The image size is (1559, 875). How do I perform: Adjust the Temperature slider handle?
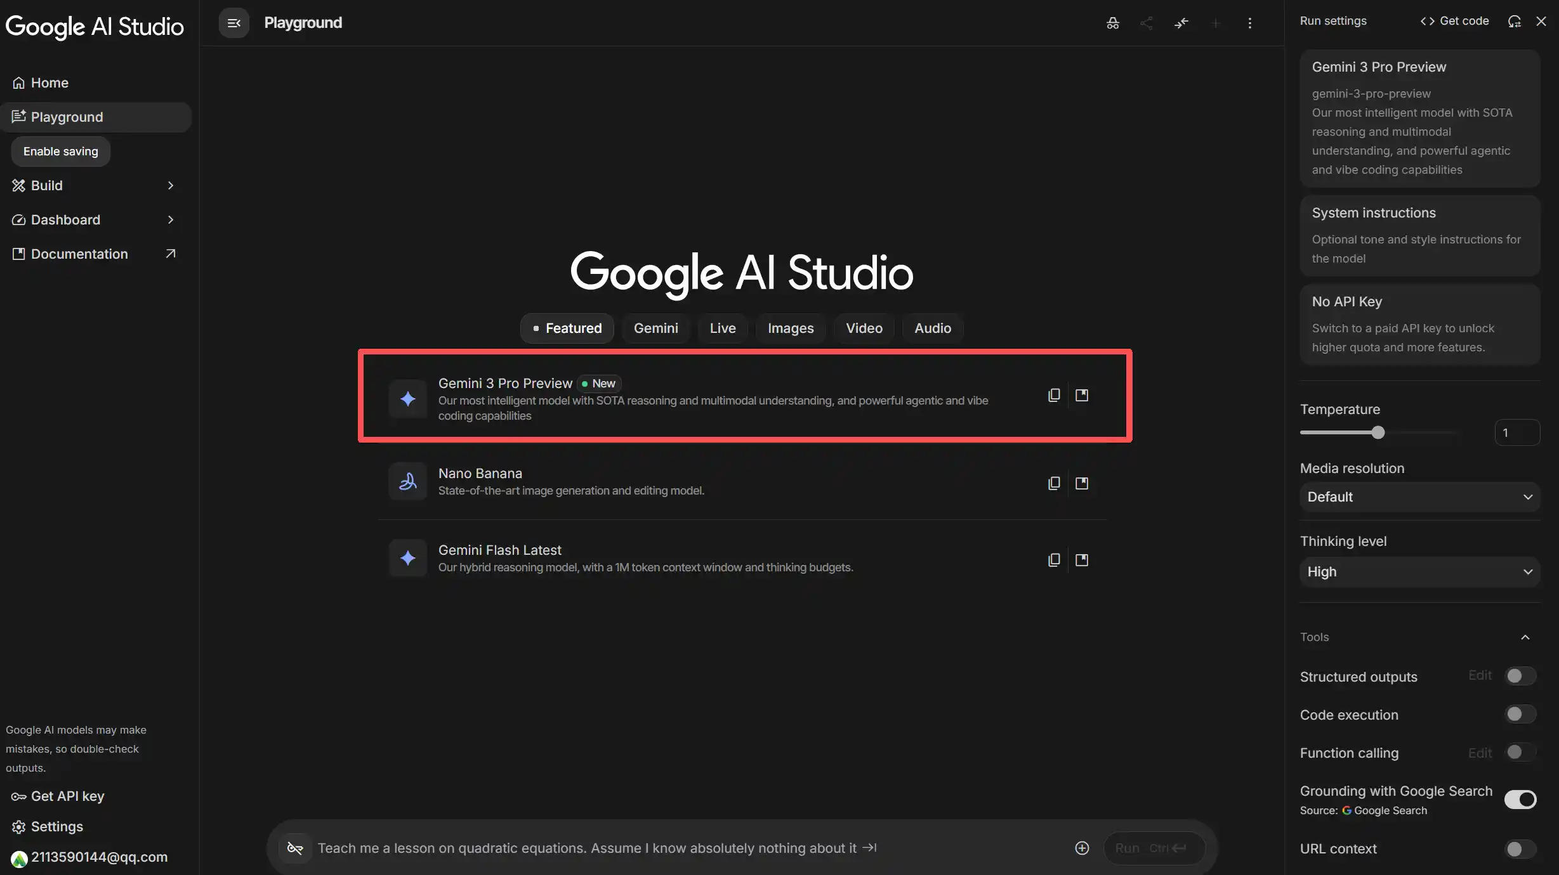(x=1378, y=433)
